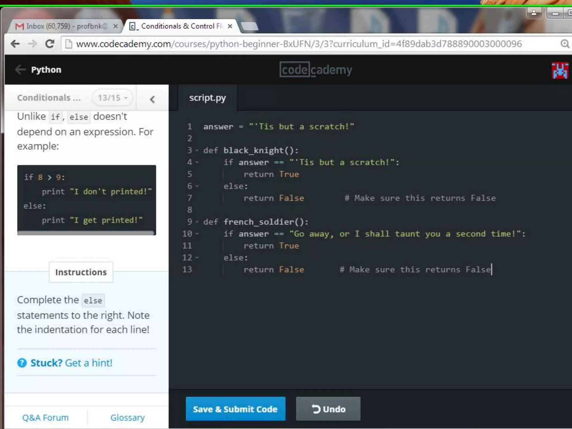This screenshot has height=429, width=572.
Task: Open the 13/15 exercise dropdown
Action: (112, 98)
